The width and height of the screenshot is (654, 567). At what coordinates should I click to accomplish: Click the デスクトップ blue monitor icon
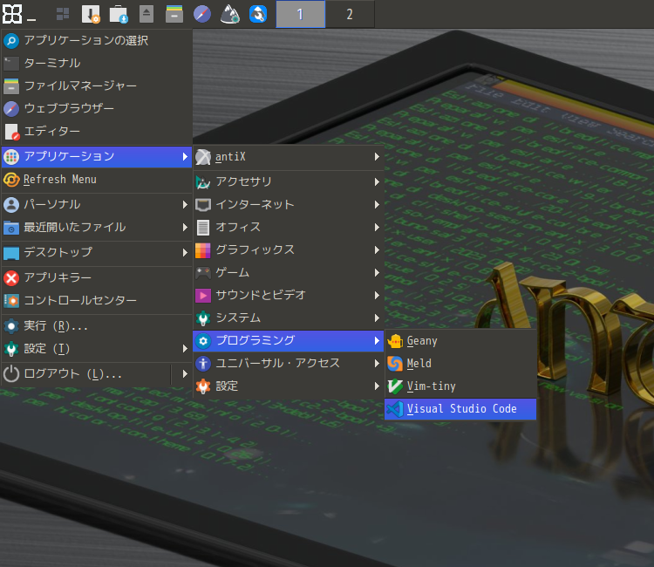(x=11, y=253)
